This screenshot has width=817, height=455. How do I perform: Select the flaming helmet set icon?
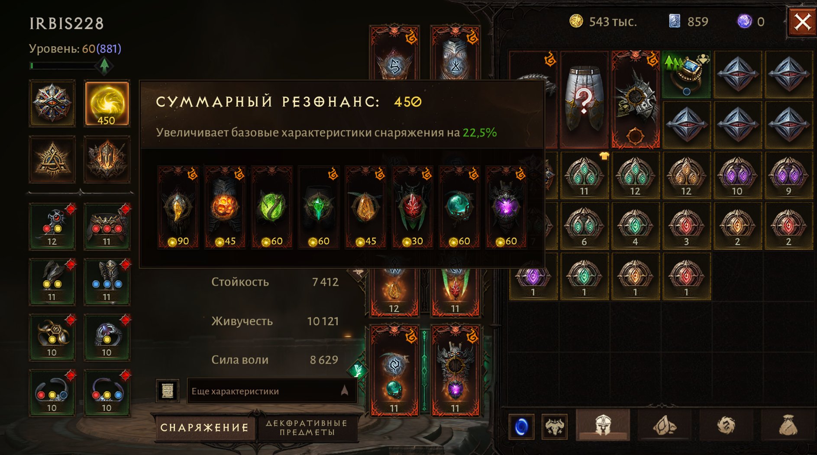107,159
